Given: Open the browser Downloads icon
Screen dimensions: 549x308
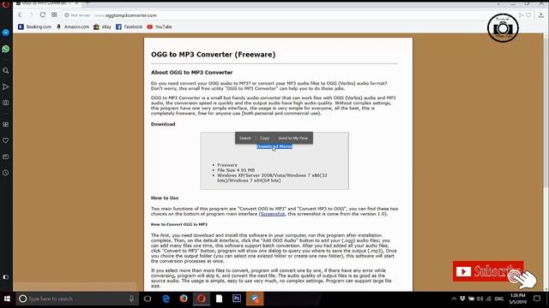Looking at the screenshot, I should (x=541, y=15).
